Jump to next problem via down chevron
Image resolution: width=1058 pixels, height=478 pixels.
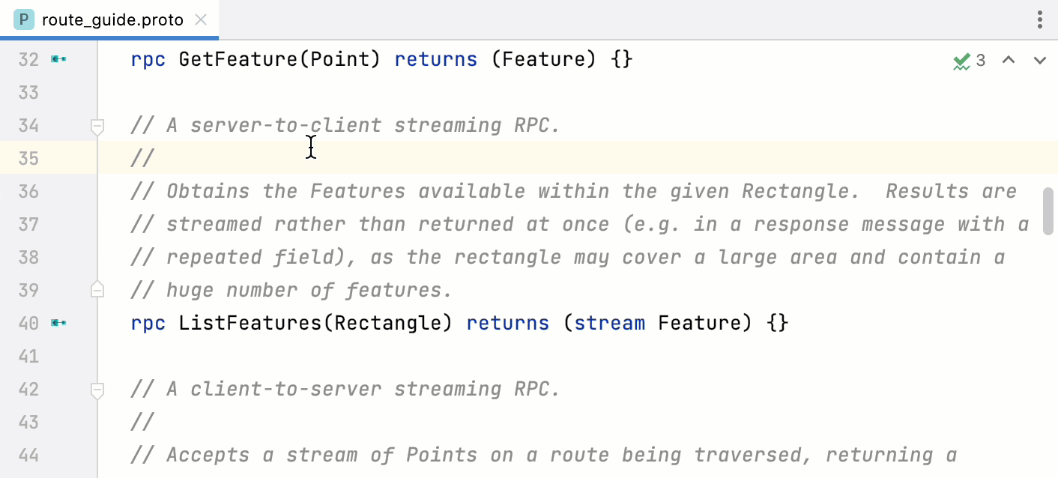[x=1039, y=60]
